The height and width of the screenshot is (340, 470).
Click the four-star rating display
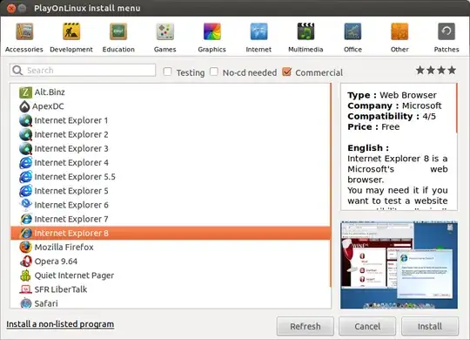[x=436, y=71]
